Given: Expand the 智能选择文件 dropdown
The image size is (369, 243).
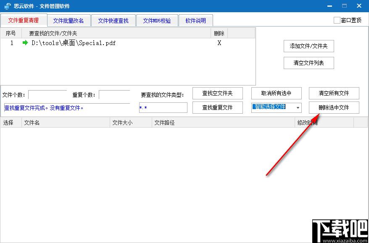Looking at the screenshot, I should coord(298,107).
